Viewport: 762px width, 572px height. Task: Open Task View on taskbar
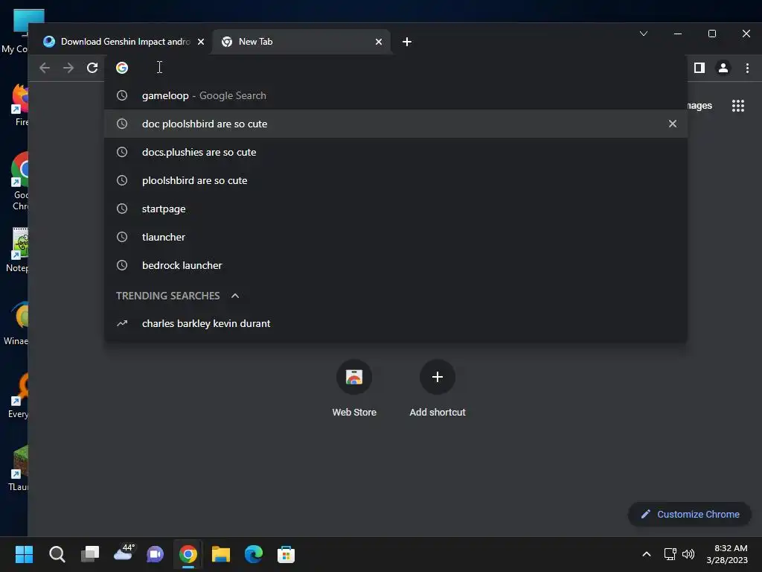[x=90, y=554]
